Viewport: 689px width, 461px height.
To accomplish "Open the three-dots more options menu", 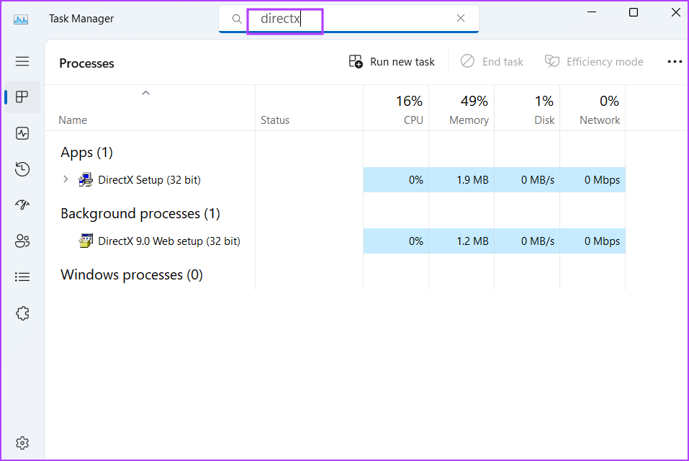I will (675, 62).
